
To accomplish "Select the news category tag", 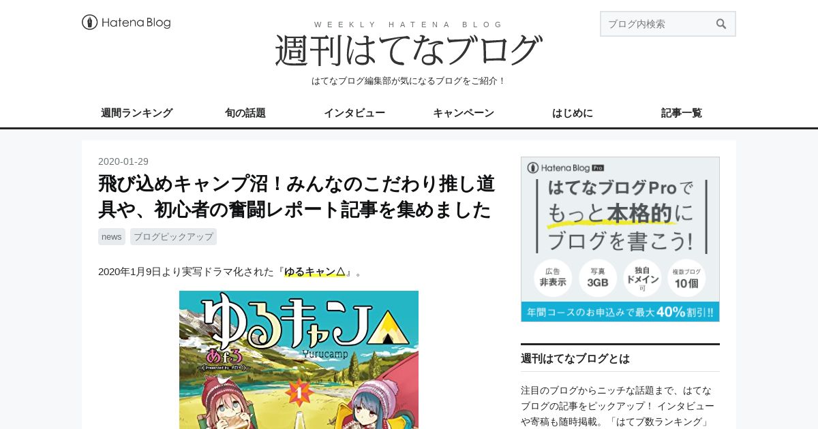I will click(x=112, y=236).
